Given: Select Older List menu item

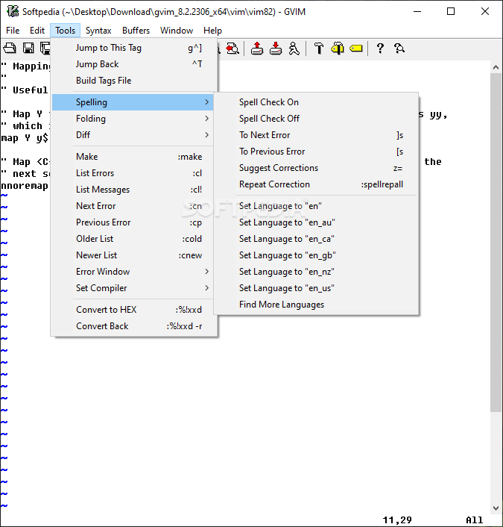Looking at the screenshot, I should pyautogui.click(x=133, y=239).
